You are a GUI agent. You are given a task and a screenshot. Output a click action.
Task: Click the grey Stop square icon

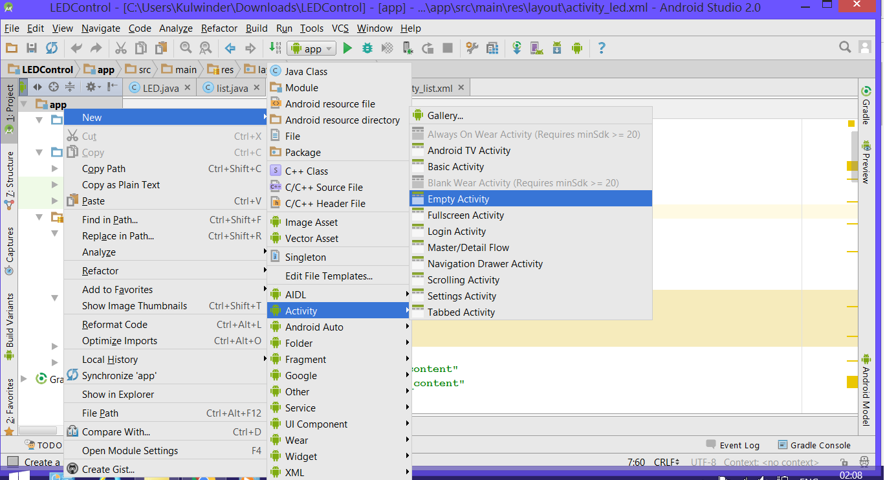[447, 48]
